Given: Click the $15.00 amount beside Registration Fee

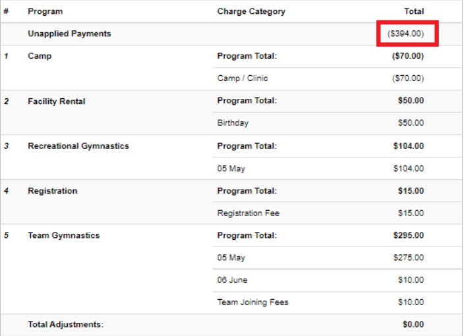Looking at the screenshot, I should 411,213.
